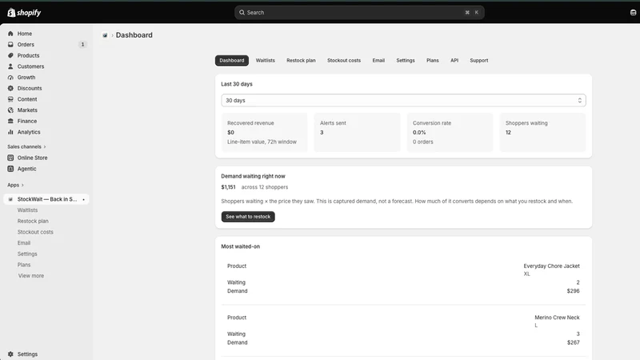This screenshot has width=640, height=360.
Task: Click the Discounts badge icon
Action: [x=10, y=88]
